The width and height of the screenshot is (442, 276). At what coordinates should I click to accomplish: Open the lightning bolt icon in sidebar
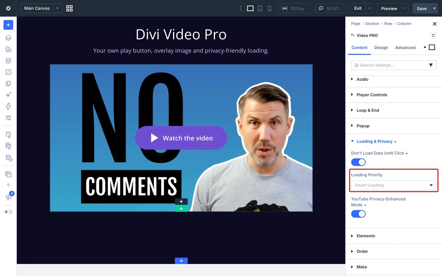[x=8, y=106]
